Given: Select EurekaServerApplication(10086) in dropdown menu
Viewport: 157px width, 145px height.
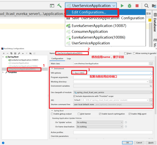Looking at the screenshot, I should [105, 37].
